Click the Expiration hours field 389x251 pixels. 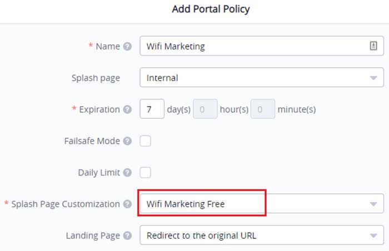click(x=206, y=109)
